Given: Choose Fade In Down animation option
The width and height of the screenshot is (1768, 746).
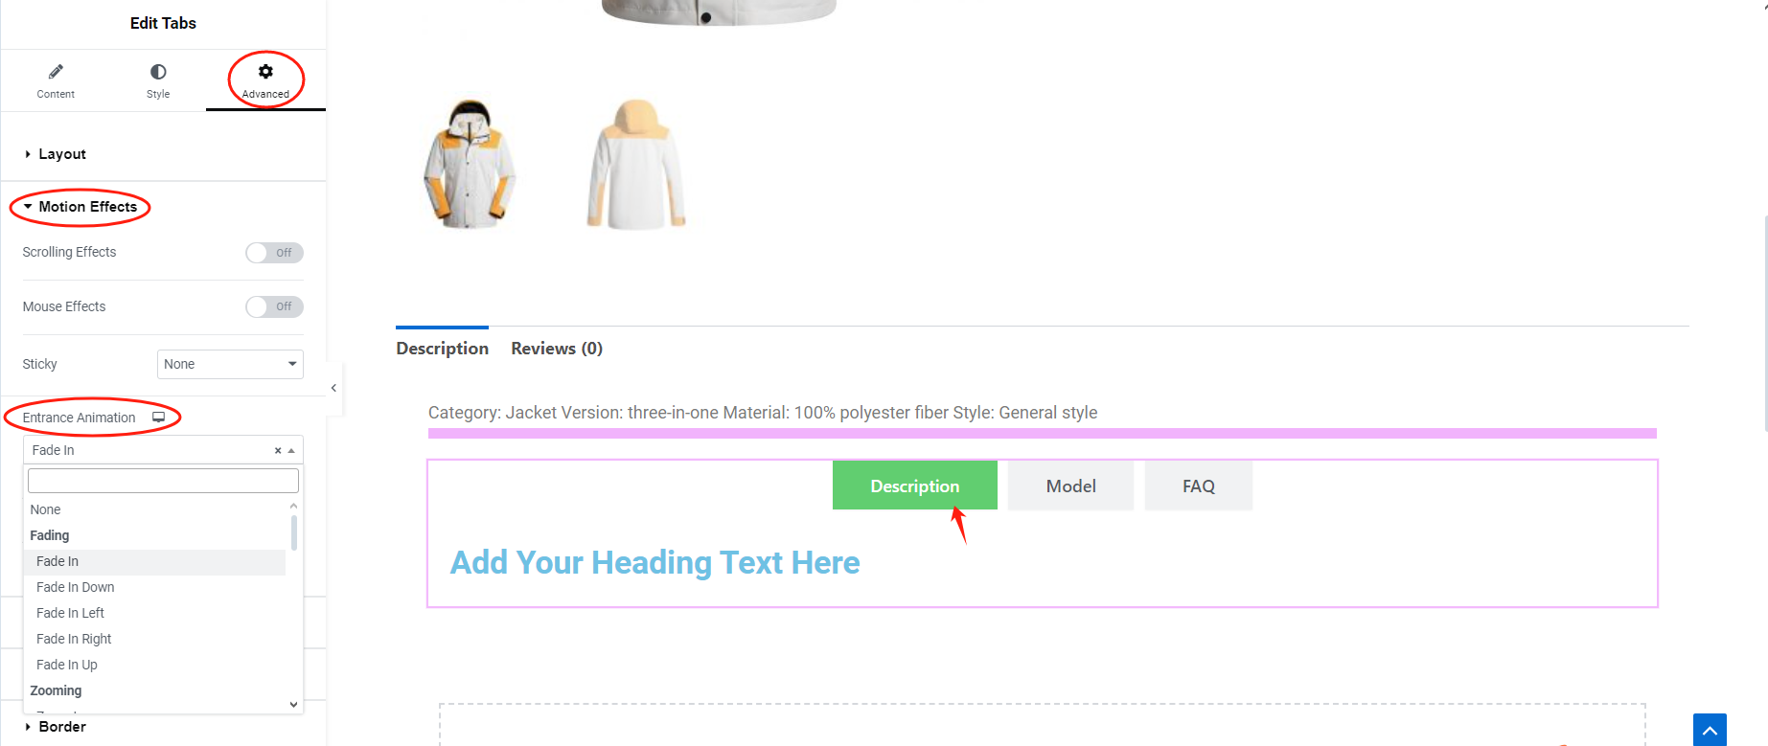Looking at the screenshot, I should click(154, 587).
